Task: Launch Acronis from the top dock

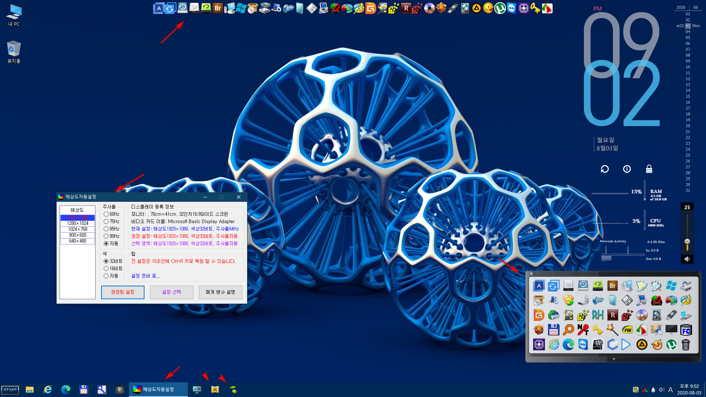Action: [158, 8]
